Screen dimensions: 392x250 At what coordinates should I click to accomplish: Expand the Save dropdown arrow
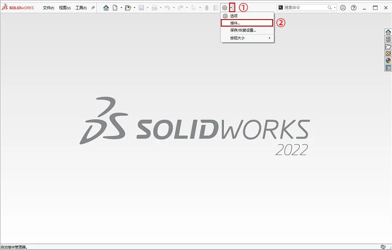(x=148, y=8)
